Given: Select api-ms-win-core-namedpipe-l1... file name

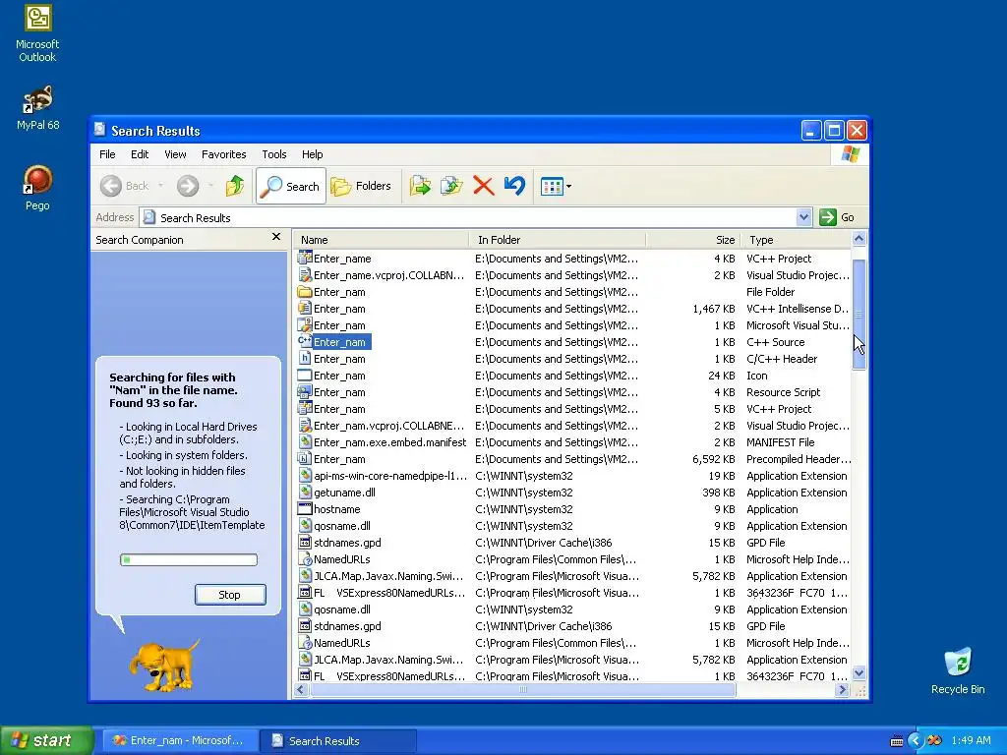Looking at the screenshot, I should pyautogui.click(x=389, y=476).
